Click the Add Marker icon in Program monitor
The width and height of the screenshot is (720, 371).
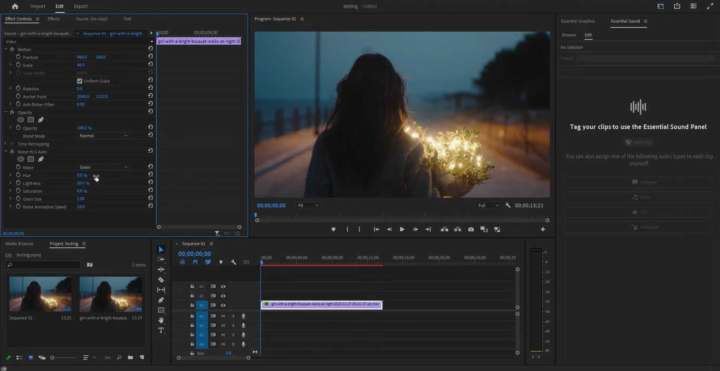coord(333,229)
